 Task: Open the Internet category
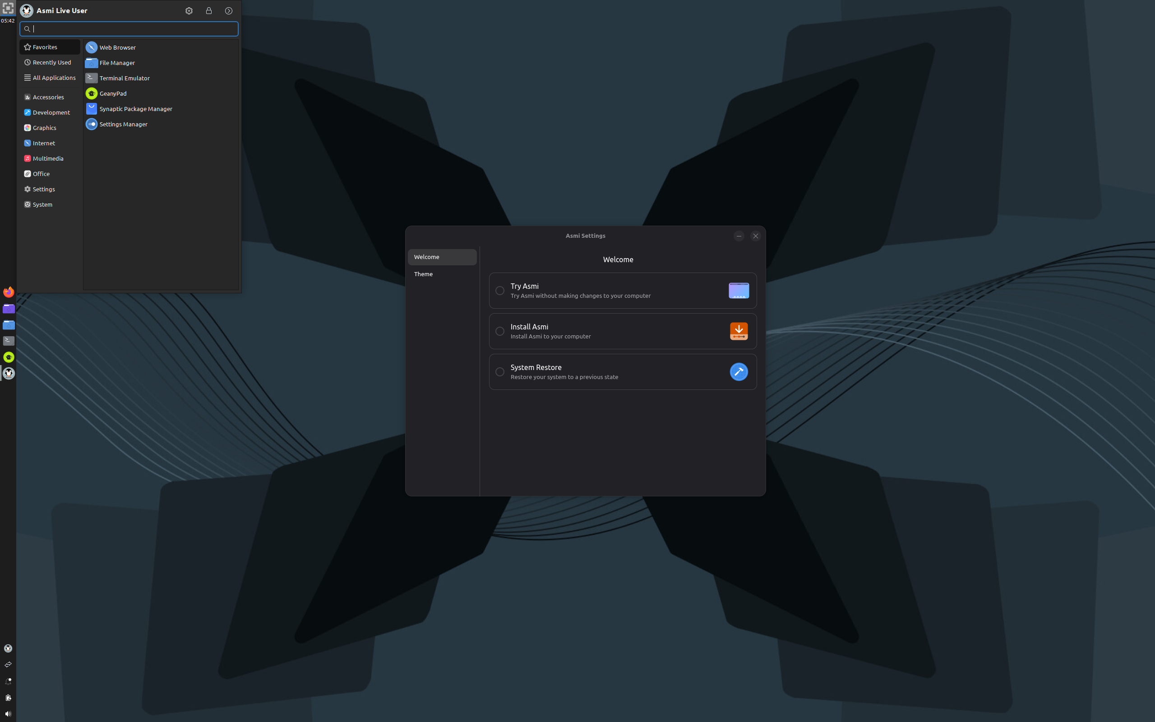pyautogui.click(x=50, y=143)
